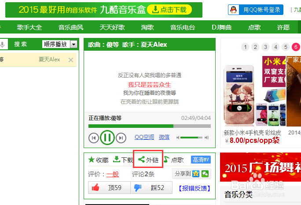Click the 搜索 search button
301x205 pixels.
click(21, 44)
